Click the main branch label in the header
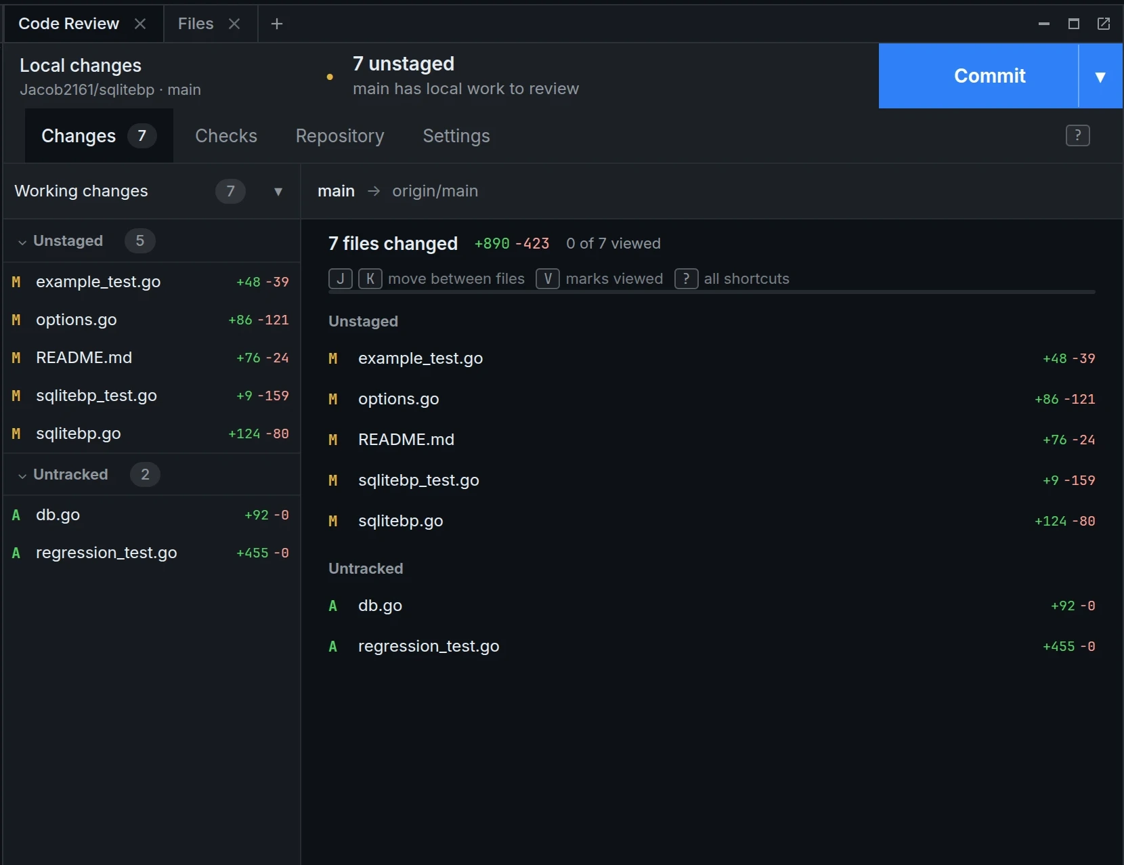Screen dimensions: 1124x865 tap(336, 191)
